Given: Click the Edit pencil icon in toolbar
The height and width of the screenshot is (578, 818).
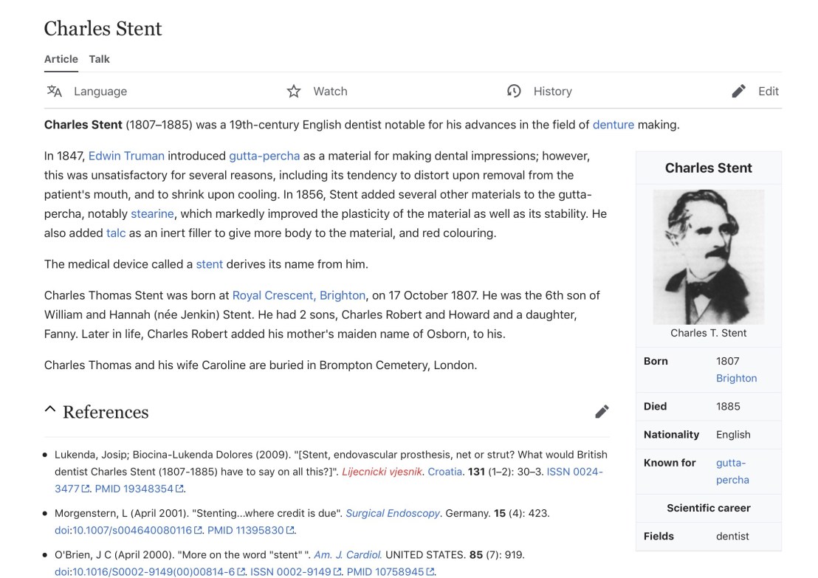Looking at the screenshot, I should pyautogui.click(x=738, y=91).
